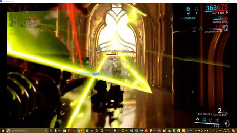Viewport: 237px width, 133px height.
Task: Click the '+ DAMAGE' buff label
Action: 188,18
